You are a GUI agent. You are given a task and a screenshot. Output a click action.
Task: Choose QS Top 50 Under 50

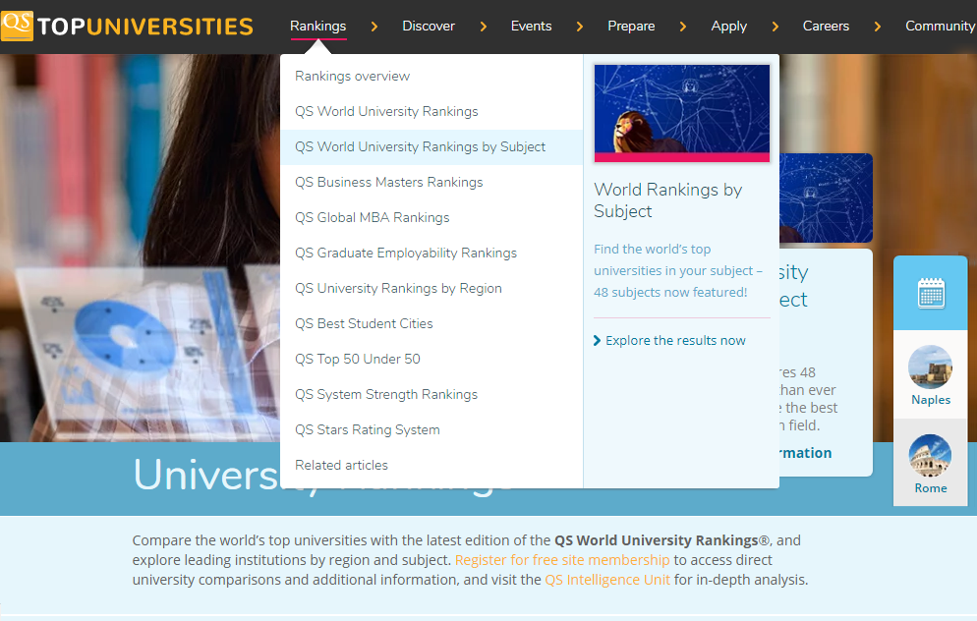tap(431, 359)
